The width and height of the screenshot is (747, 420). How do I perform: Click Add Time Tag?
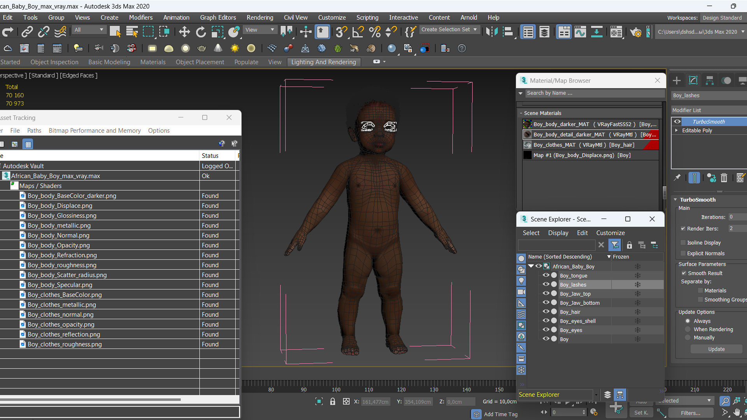point(500,414)
